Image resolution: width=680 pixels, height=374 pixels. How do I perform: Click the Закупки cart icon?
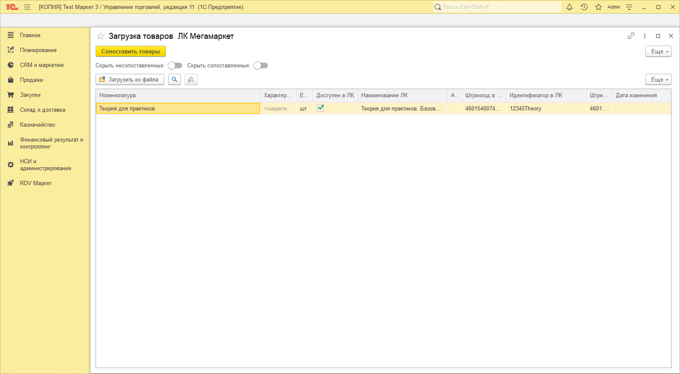pyautogui.click(x=11, y=95)
